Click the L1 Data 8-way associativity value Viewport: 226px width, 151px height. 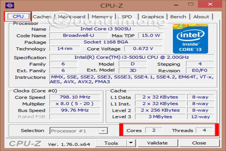[200, 97]
